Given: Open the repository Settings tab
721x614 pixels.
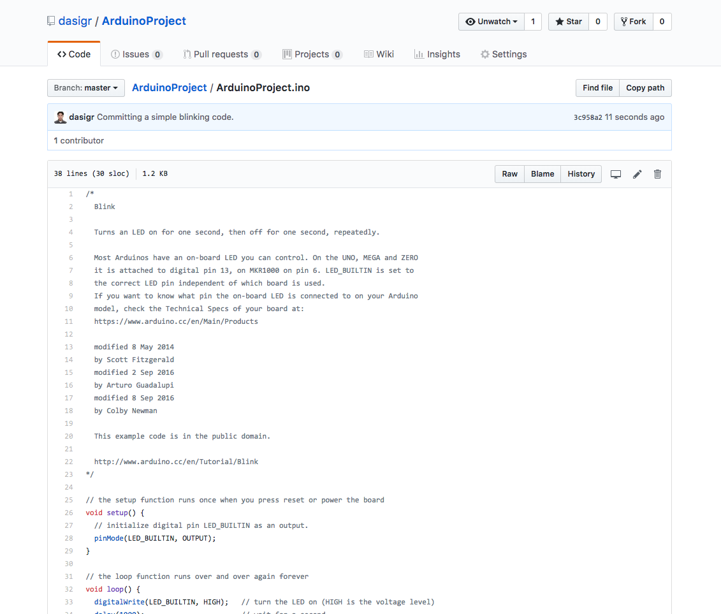Looking at the screenshot, I should (504, 54).
